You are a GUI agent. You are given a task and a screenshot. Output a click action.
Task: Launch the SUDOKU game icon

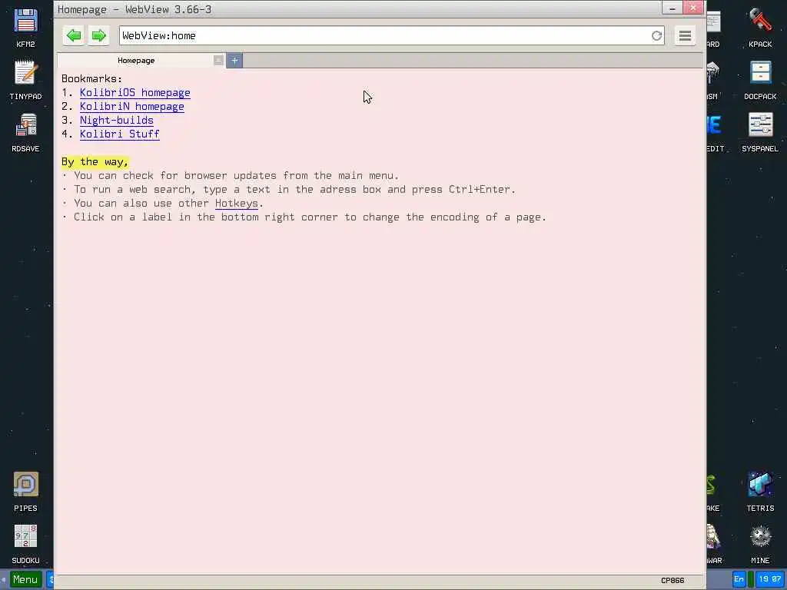coord(25,544)
